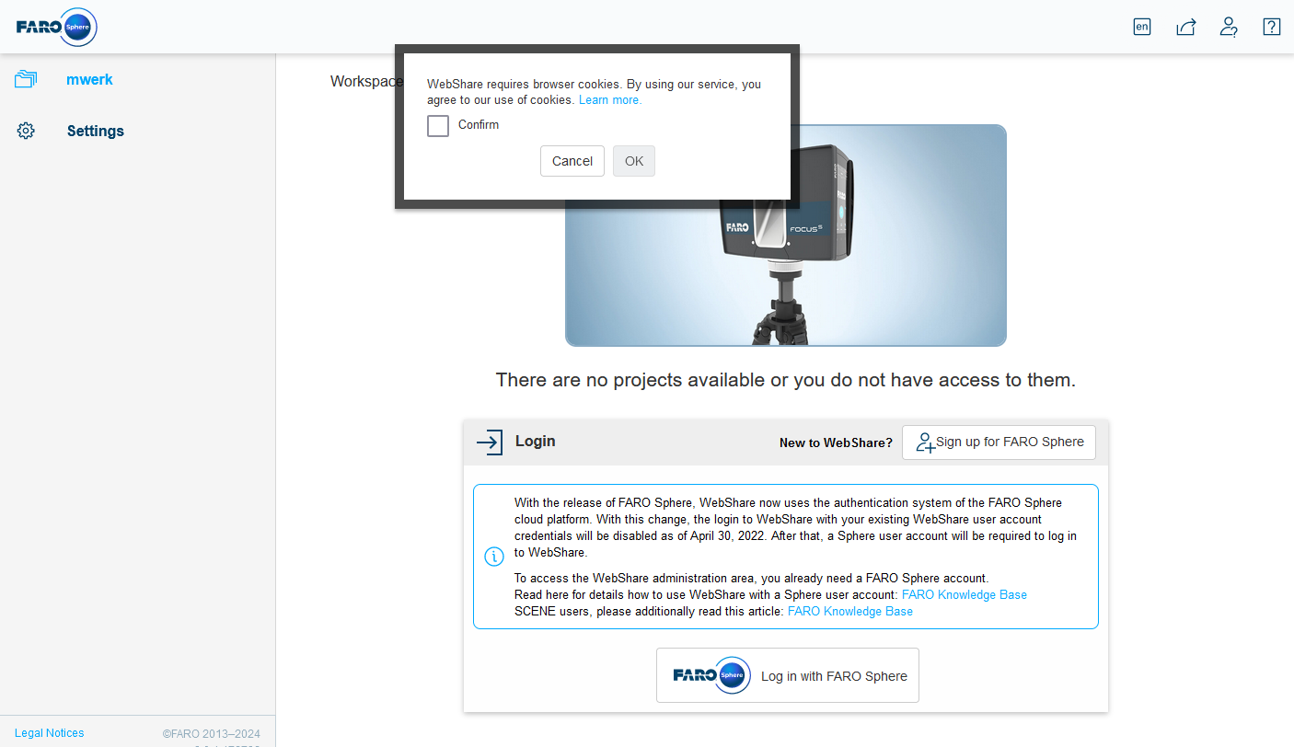Click the info circle icon in notice

[494, 557]
